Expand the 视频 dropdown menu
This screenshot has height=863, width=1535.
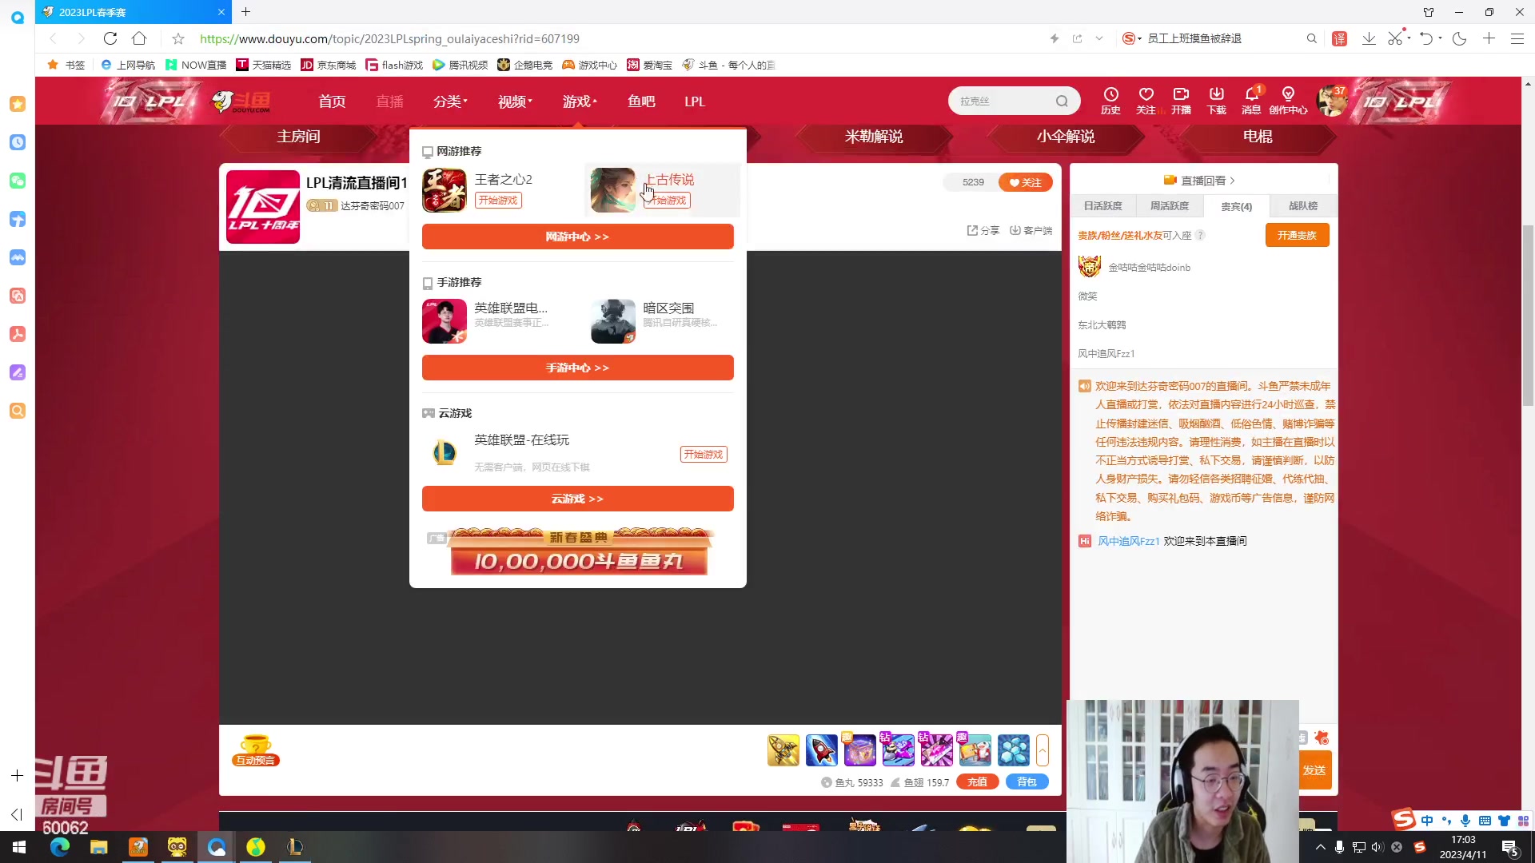point(515,101)
